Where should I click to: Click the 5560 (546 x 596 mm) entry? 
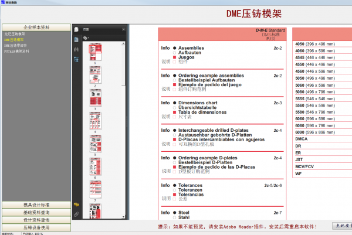(315, 105)
